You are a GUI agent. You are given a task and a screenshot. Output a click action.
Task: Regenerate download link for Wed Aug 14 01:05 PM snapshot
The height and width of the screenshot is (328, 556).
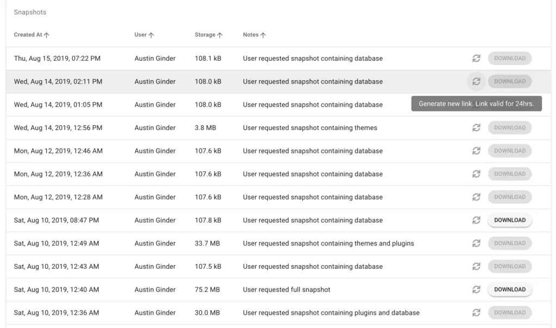pyautogui.click(x=476, y=104)
